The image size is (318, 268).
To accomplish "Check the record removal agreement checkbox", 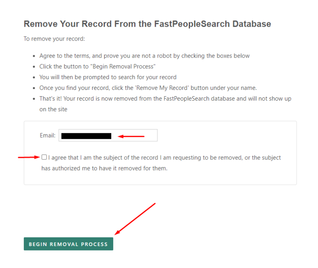I will click(x=44, y=157).
